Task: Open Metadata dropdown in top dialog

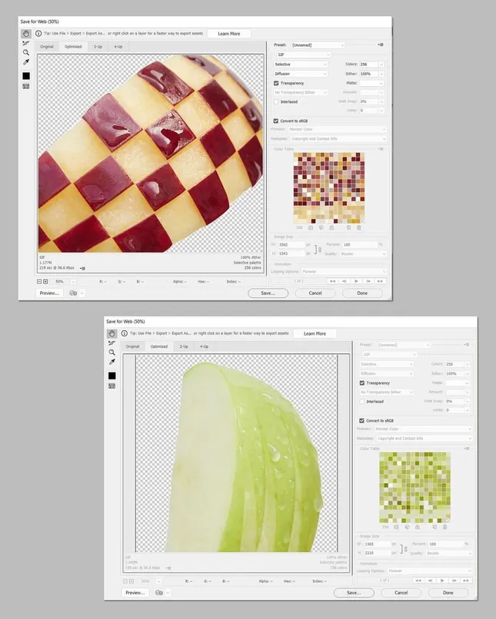Action: [x=338, y=138]
